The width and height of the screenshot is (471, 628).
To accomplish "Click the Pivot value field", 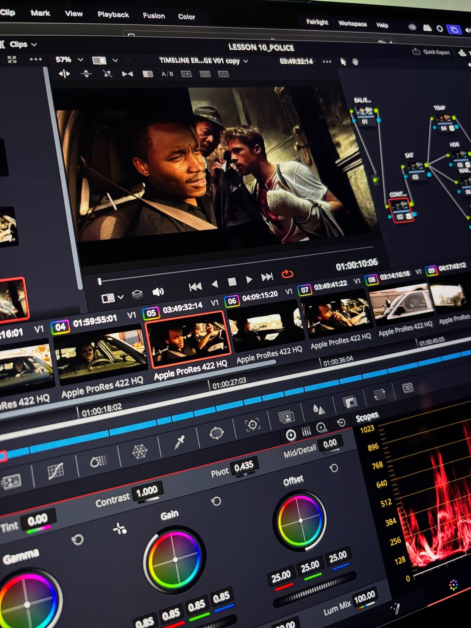I will 244,467.
